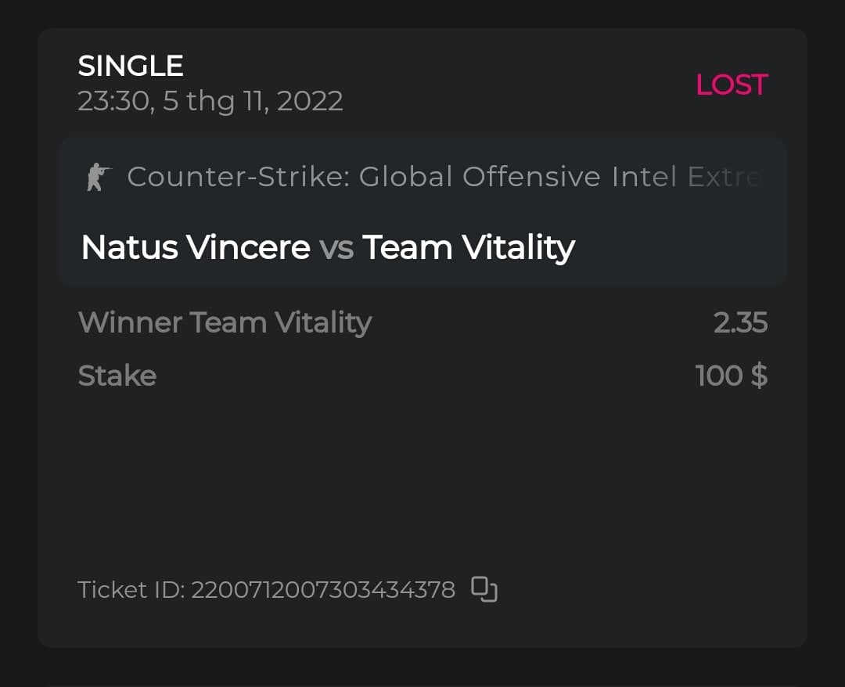
Task: Click the 2.35 odds value
Action: tap(740, 322)
